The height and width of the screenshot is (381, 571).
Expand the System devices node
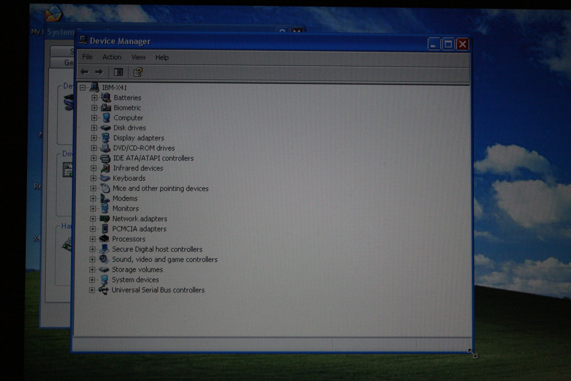point(92,280)
